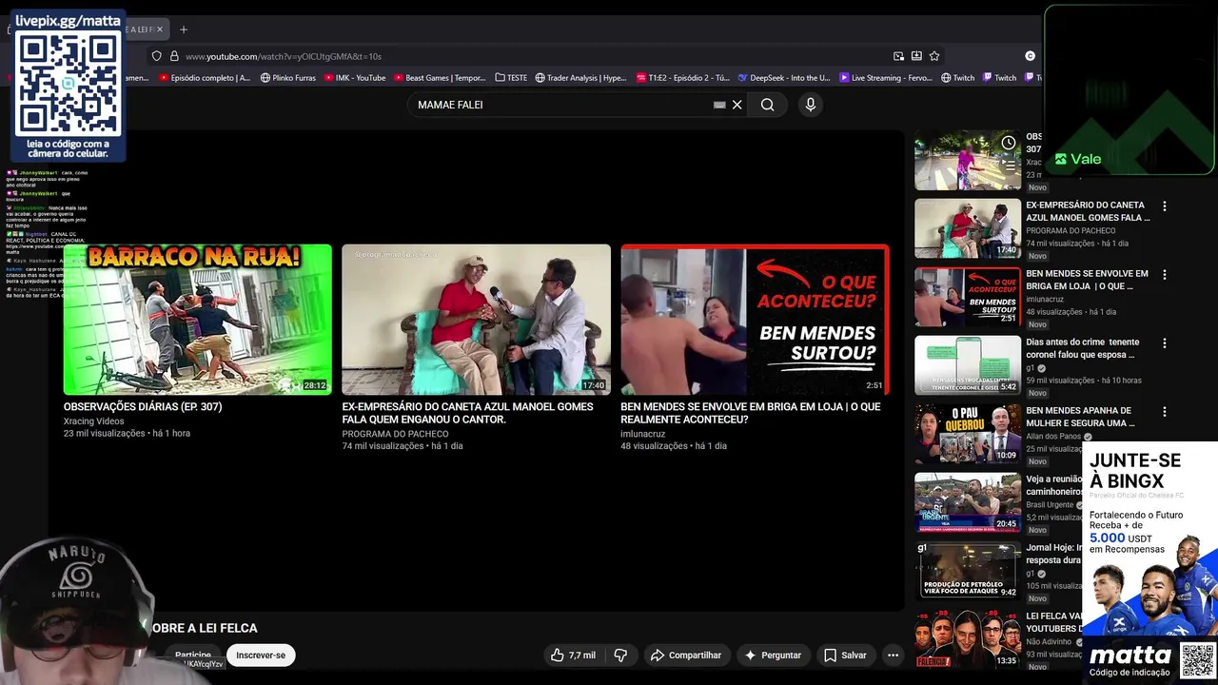The height and width of the screenshot is (685, 1218).
Task: Open 'BEN MENDES SE ENVOLVE EM BRIGA' end-screen title
Action: tap(751, 413)
